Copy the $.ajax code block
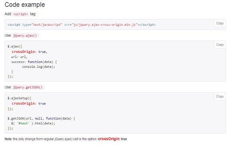The height and width of the screenshot is (145, 232). coord(220,45)
